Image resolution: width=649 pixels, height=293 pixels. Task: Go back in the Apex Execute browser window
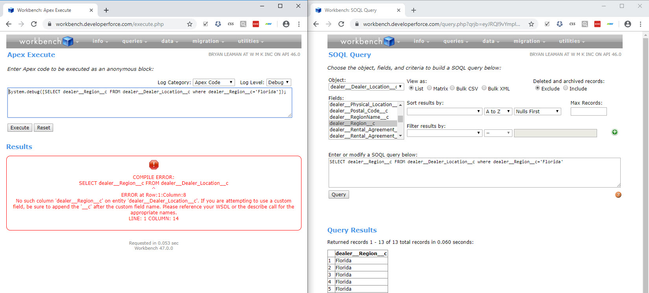9,24
